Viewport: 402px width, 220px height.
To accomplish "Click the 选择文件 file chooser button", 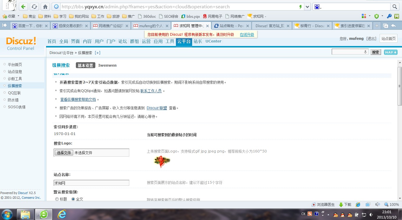I will click(64, 153).
